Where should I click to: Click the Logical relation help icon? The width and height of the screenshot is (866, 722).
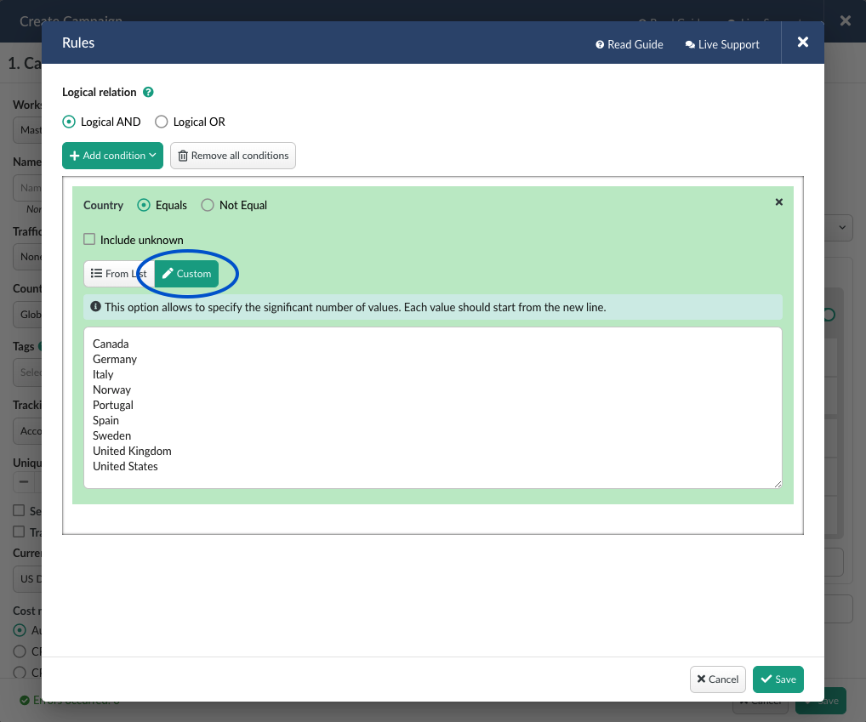click(x=148, y=92)
